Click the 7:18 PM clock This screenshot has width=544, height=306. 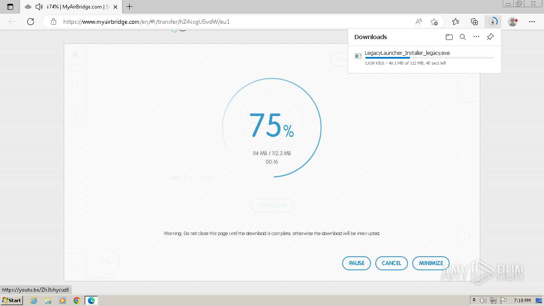522,300
